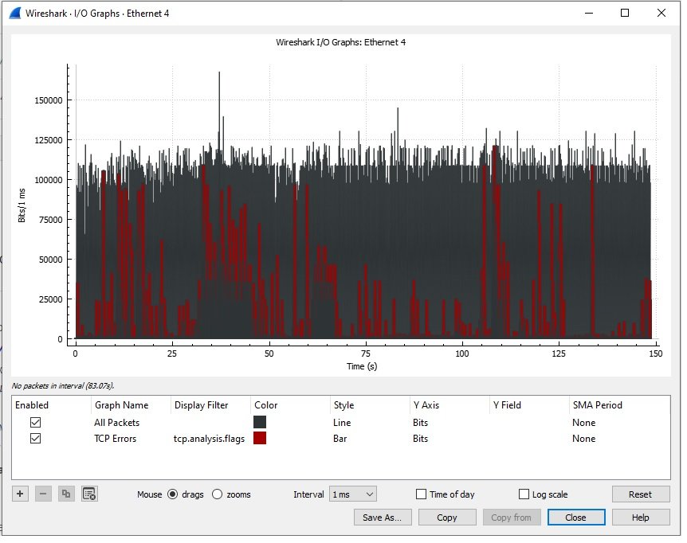This screenshot has width=687, height=543.
Task: Enable the Time of day option
Action: [422, 494]
